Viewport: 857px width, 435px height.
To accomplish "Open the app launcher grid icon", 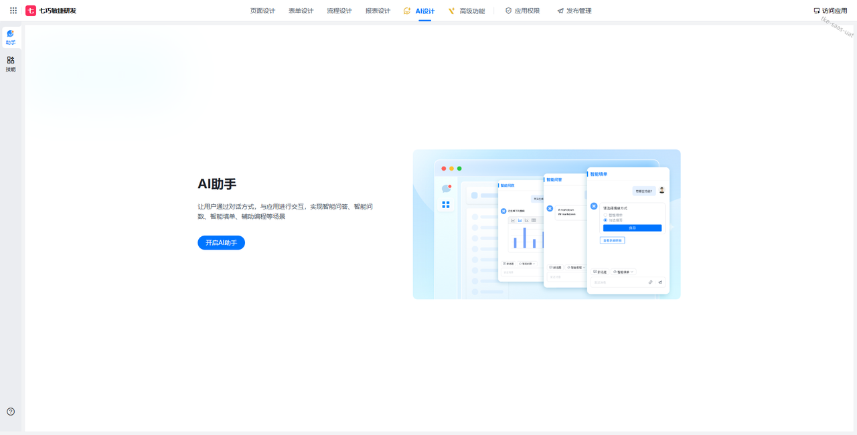I will pyautogui.click(x=13, y=11).
